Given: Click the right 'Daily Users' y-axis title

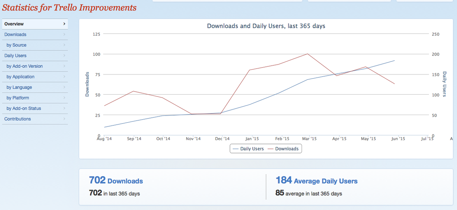Looking at the screenshot, I should [x=444, y=84].
